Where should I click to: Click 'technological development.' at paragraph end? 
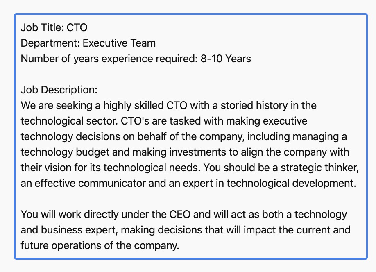coord(291,184)
